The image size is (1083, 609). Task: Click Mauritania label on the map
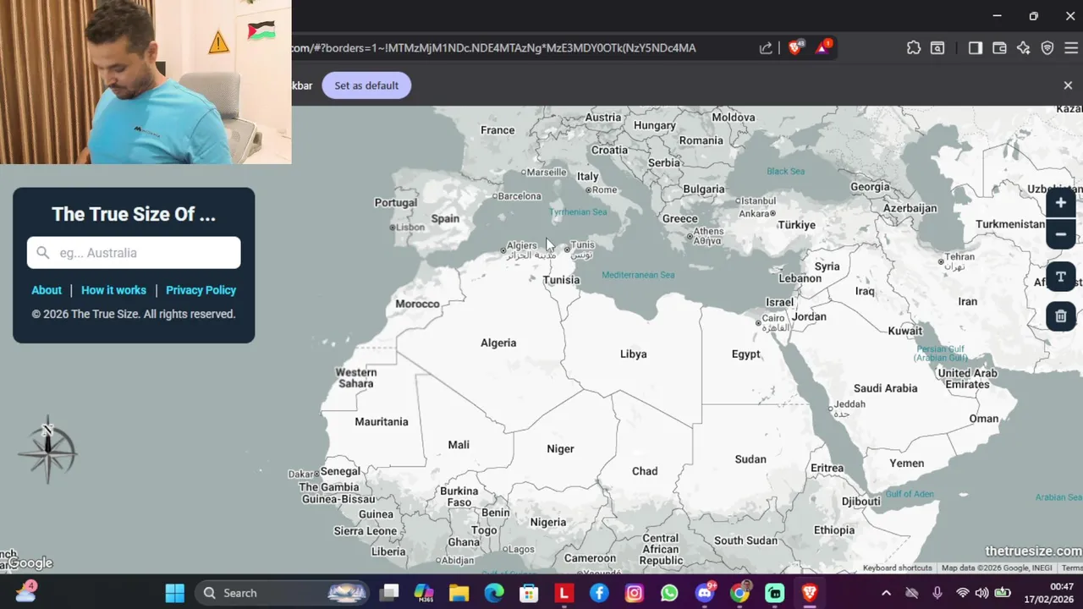coord(382,421)
